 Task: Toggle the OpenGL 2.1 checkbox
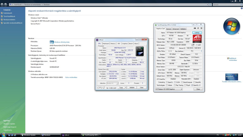(192, 85)
